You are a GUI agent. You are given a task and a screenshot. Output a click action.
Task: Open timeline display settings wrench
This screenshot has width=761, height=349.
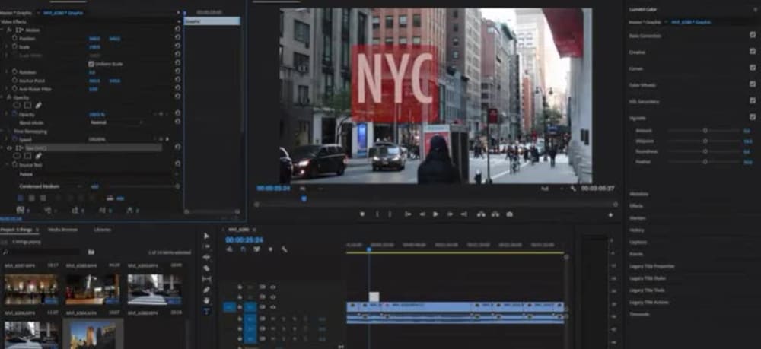pos(285,249)
